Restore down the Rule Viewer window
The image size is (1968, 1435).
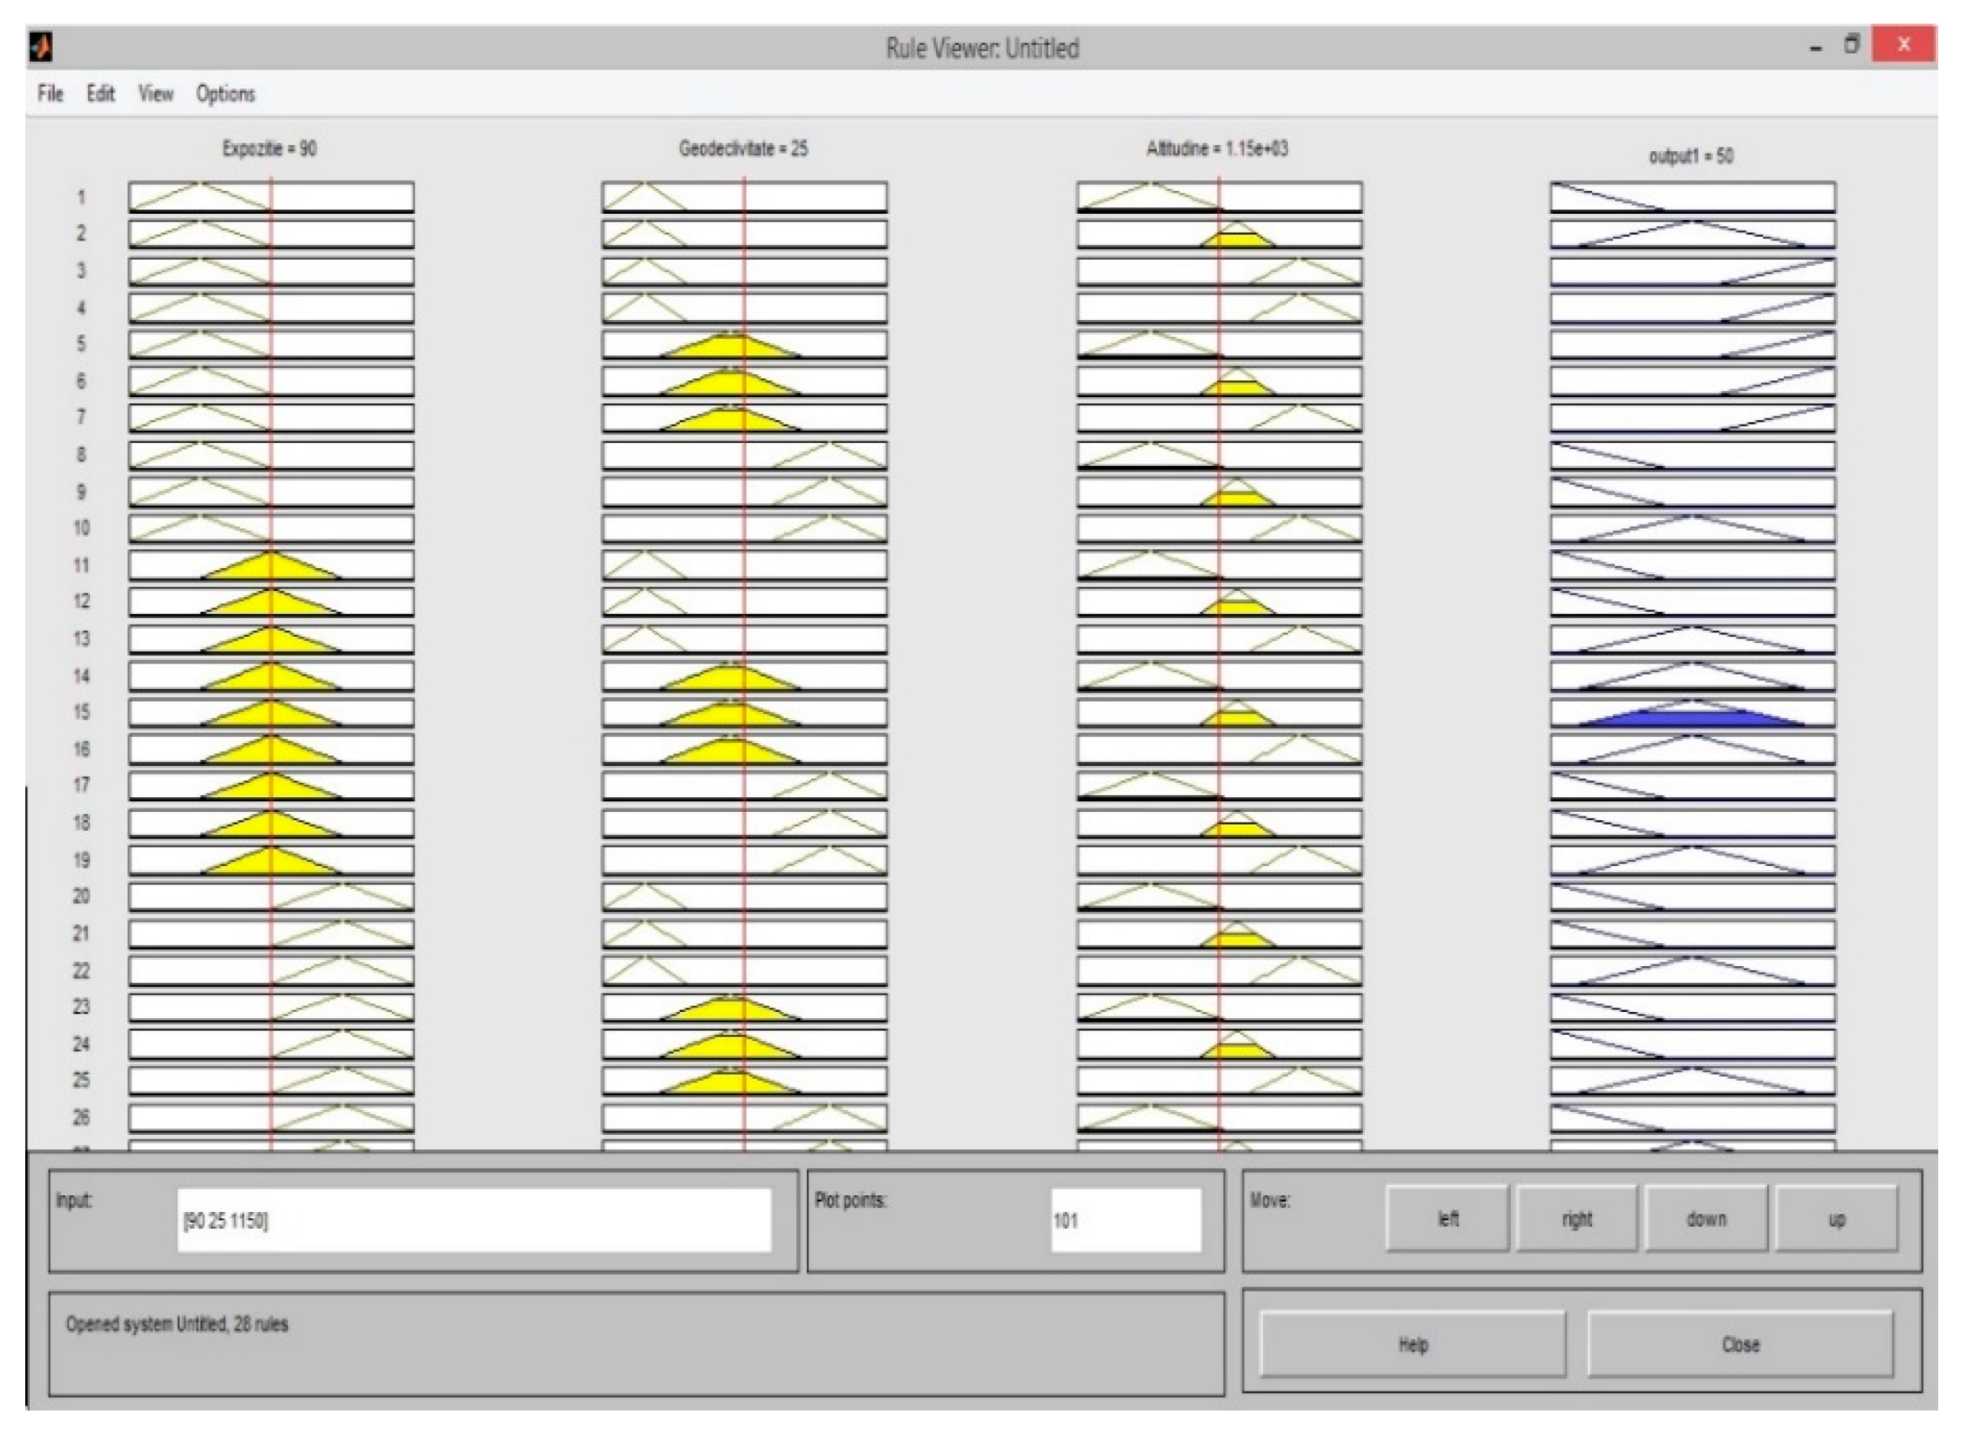(x=1852, y=45)
